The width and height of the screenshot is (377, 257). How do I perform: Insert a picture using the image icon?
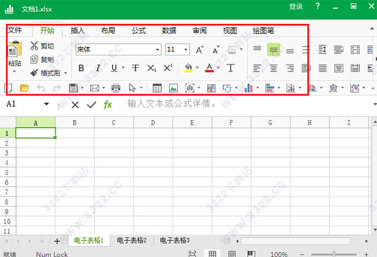point(174,88)
